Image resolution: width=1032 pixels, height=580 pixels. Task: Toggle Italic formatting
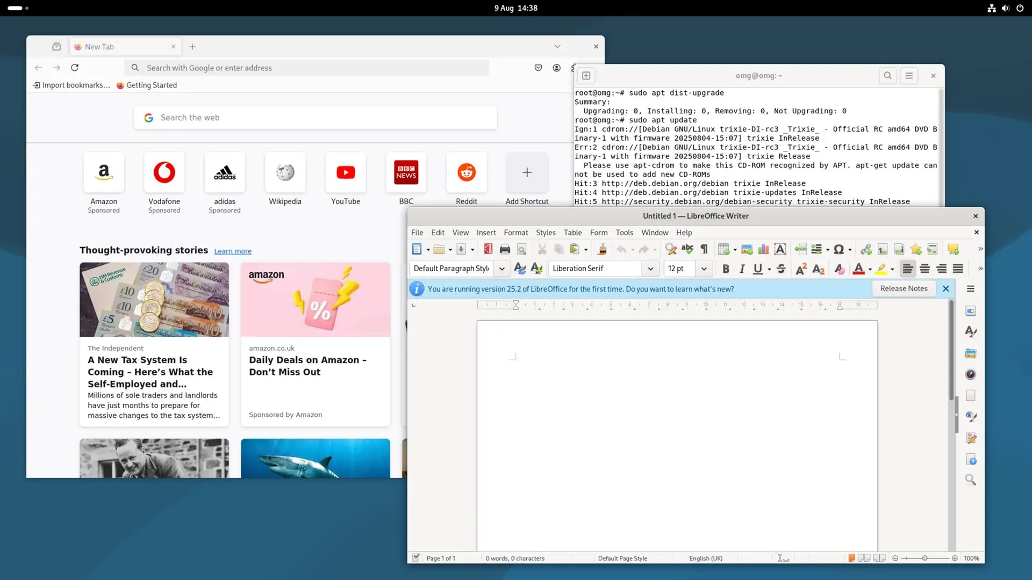(742, 269)
